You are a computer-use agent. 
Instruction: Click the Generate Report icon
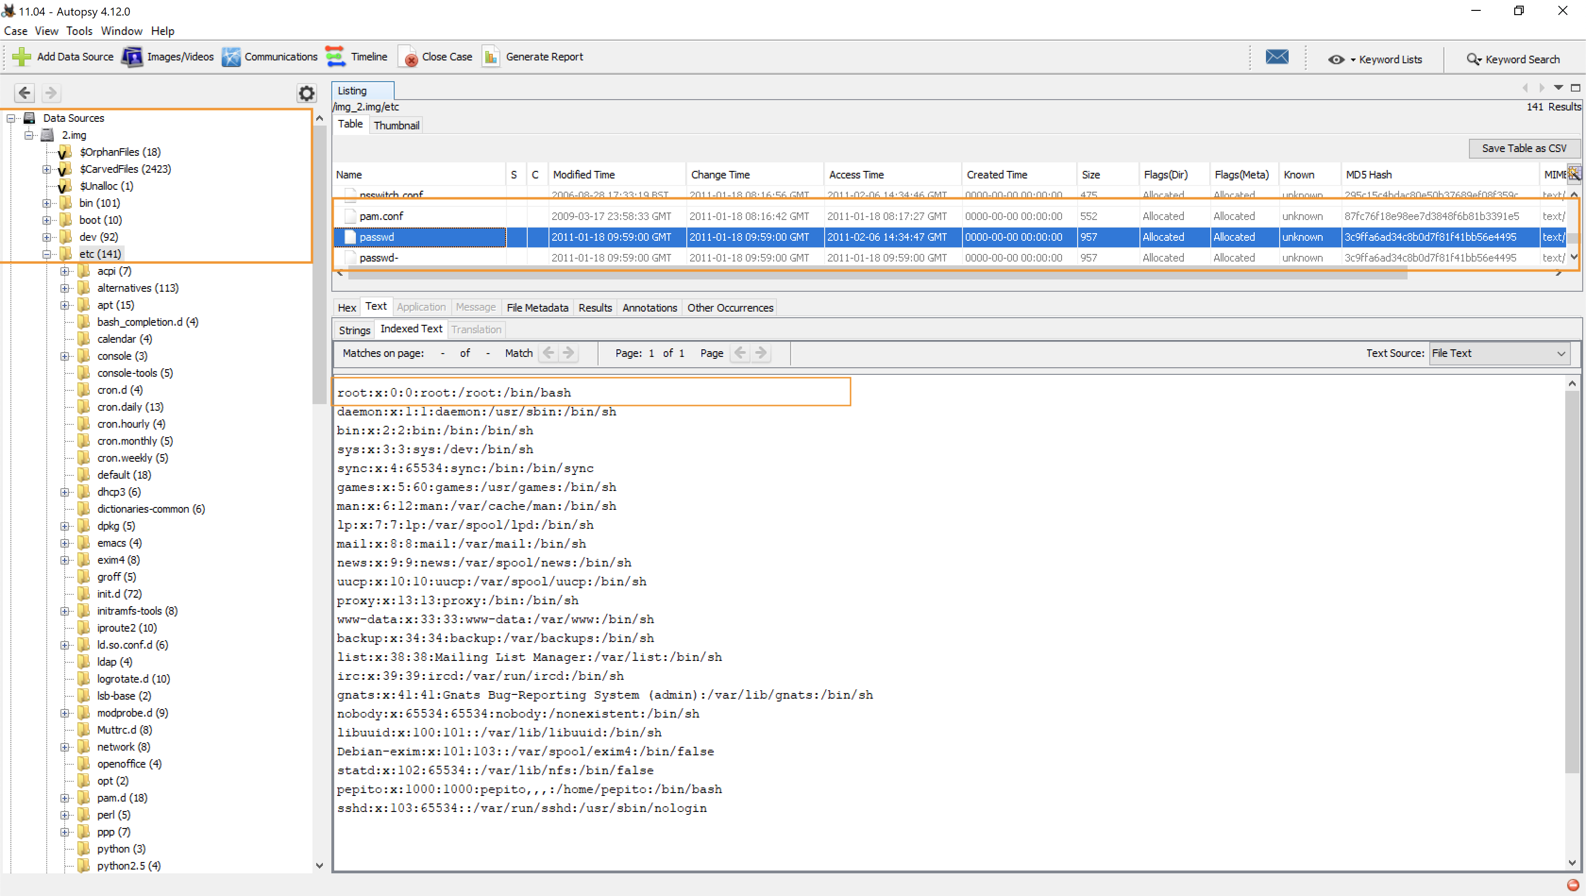point(491,57)
